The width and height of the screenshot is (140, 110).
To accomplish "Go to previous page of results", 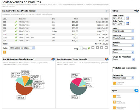I will (97, 48).
